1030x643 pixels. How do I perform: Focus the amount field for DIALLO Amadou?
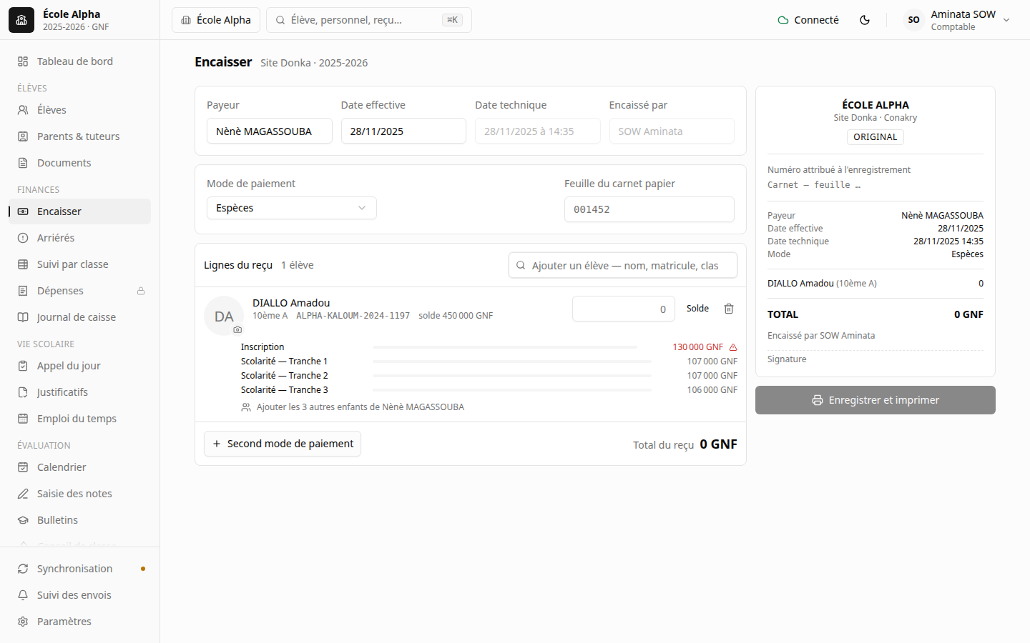click(x=624, y=309)
